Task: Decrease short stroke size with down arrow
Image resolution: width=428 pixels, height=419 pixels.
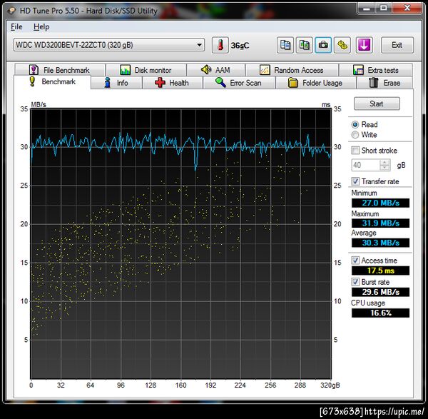Action: coord(384,168)
